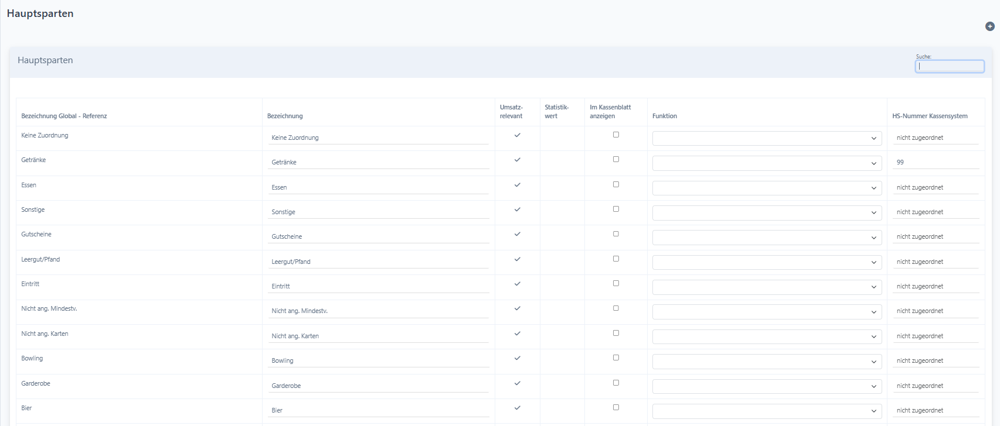
Task: Check Im Kassenblatt anzeigen for Leergut/Pfand
Action: click(x=616, y=259)
